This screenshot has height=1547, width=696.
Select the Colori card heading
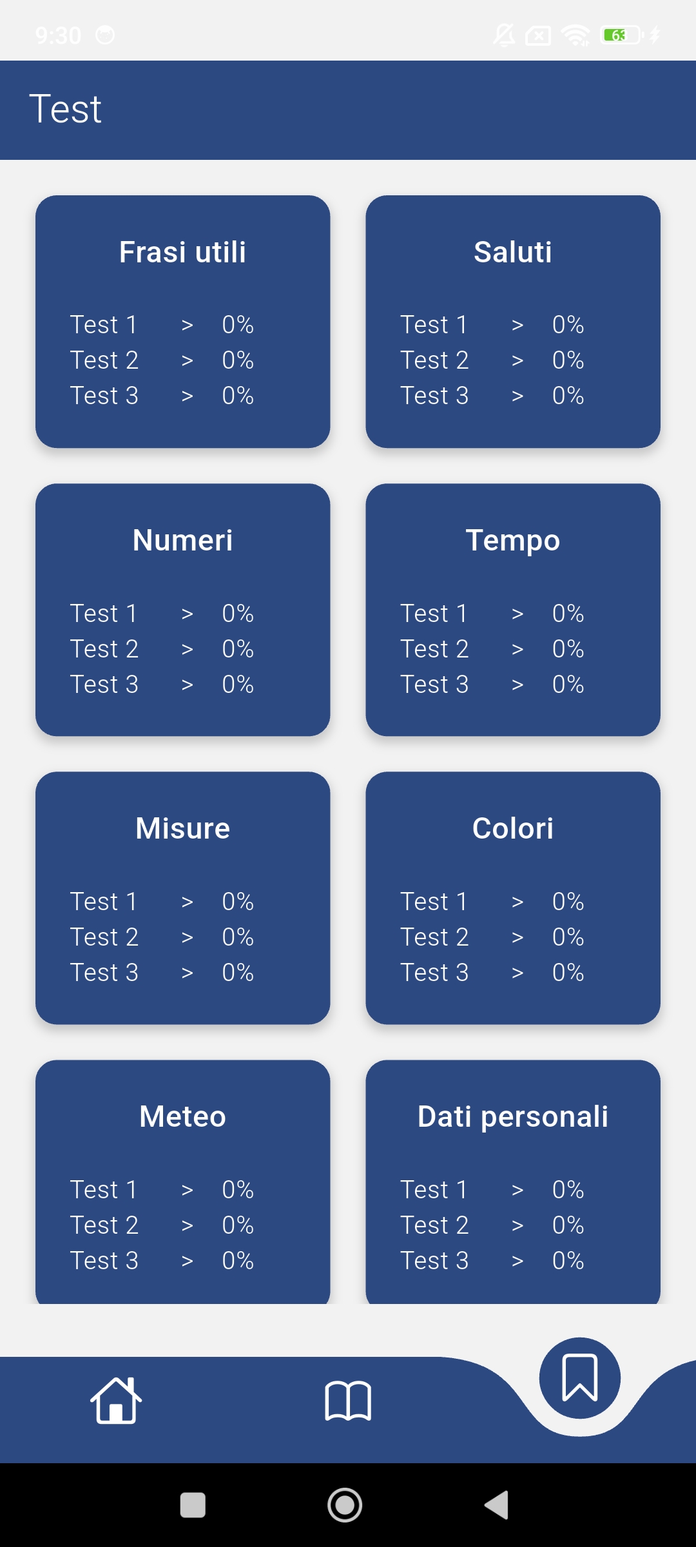512,828
